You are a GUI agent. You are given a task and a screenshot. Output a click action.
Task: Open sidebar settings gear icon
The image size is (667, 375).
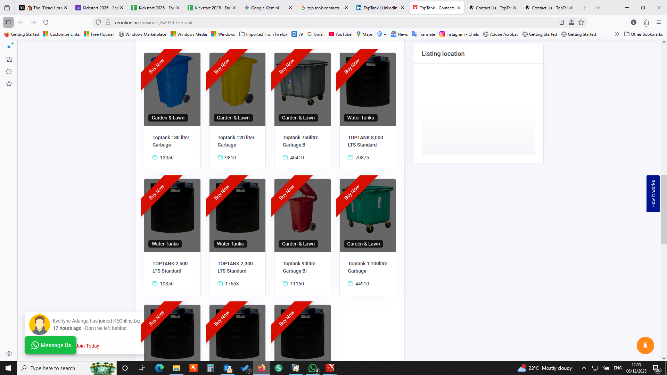9,353
